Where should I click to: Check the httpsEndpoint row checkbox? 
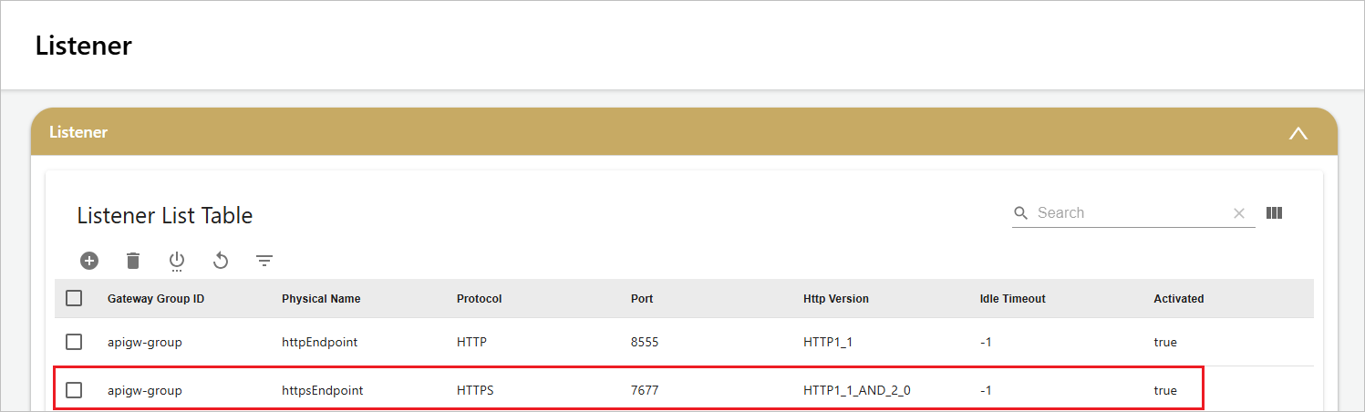click(x=74, y=390)
